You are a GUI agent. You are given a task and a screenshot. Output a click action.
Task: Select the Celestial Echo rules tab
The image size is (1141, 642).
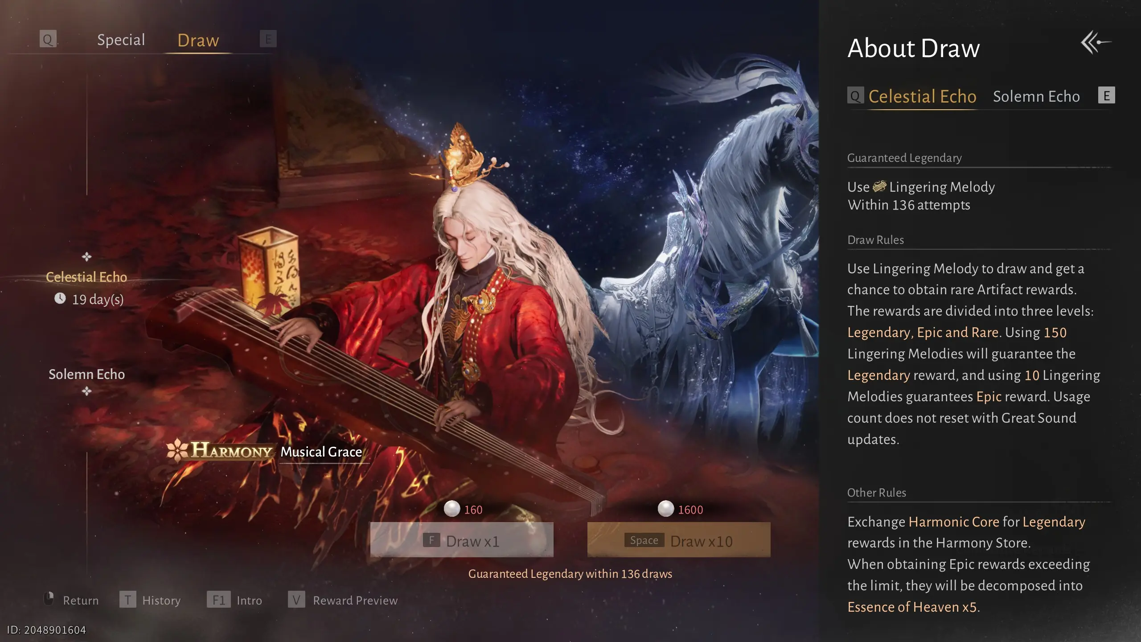(922, 96)
